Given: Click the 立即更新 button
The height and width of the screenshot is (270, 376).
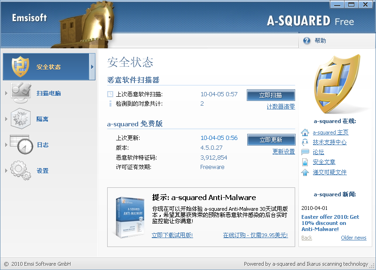Looking at the screenshot, I should [x=271, y=139].
